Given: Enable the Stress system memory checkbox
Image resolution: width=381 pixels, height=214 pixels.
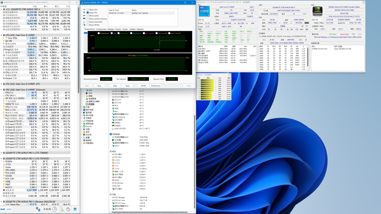Looking at the screenshot, I should point(88,19).
